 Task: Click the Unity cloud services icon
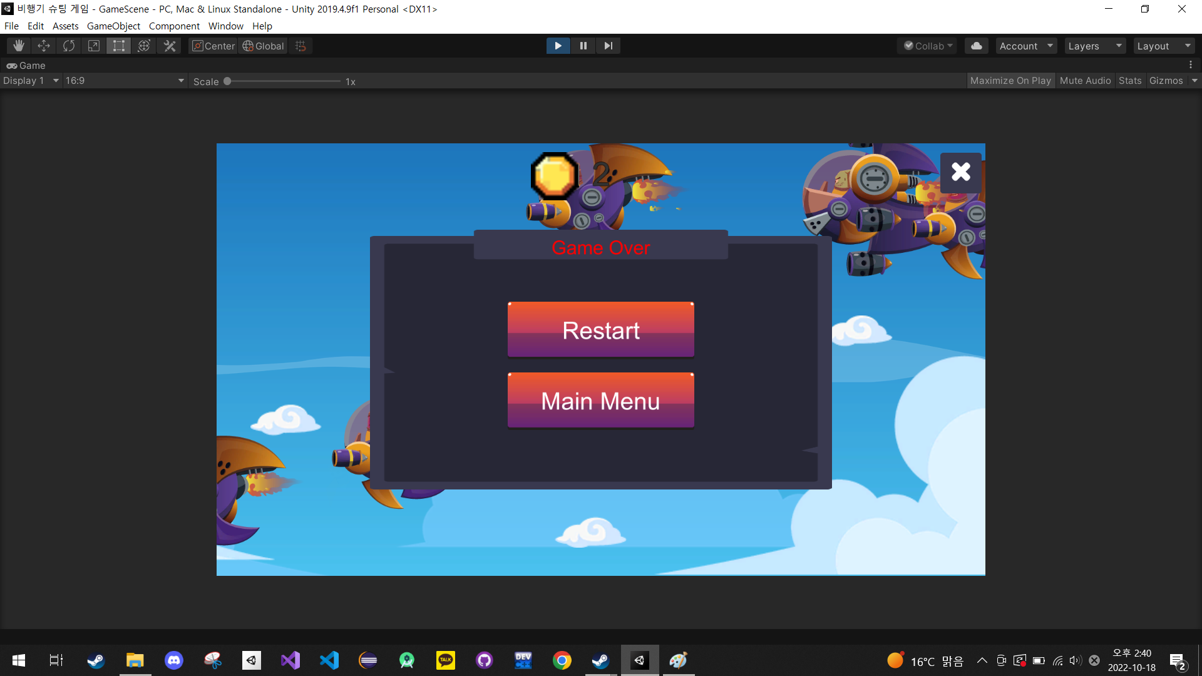[976, 45]
